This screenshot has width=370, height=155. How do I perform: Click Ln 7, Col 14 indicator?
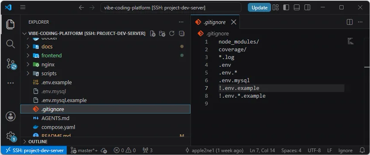[262, 150]
